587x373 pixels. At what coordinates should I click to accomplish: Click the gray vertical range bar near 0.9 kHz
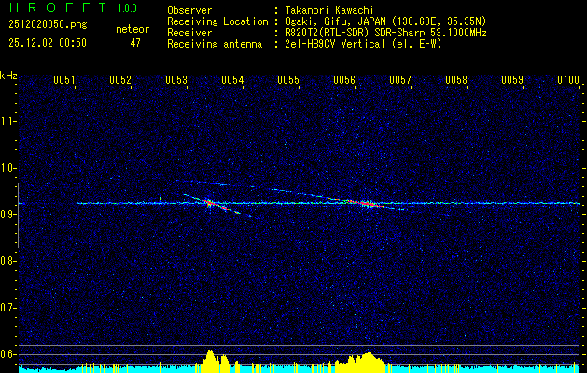(x=18, y=215)
